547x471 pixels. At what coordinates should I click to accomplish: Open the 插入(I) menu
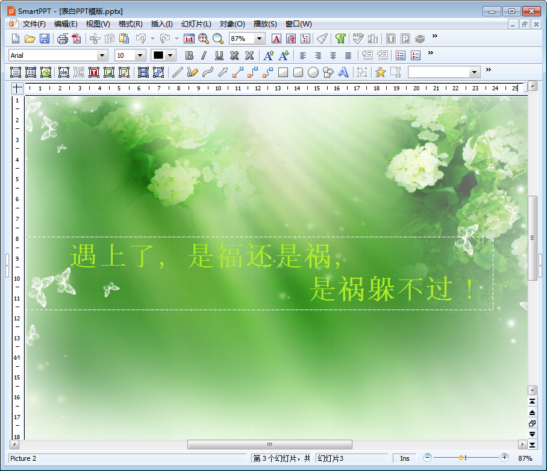[x=162, y=24]
